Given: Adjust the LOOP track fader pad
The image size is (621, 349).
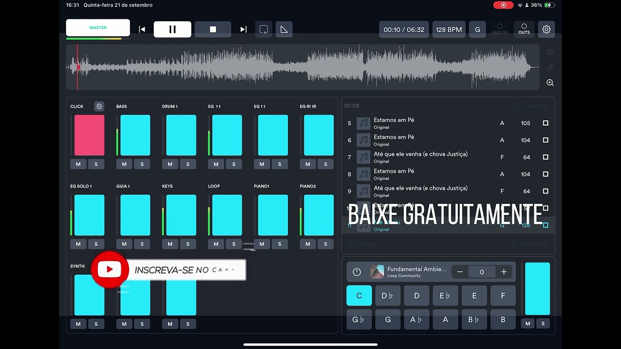Looking at the screenshot, I should [227, 215].
